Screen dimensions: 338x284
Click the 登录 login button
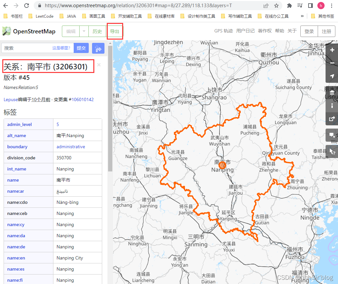click(309, 31)
